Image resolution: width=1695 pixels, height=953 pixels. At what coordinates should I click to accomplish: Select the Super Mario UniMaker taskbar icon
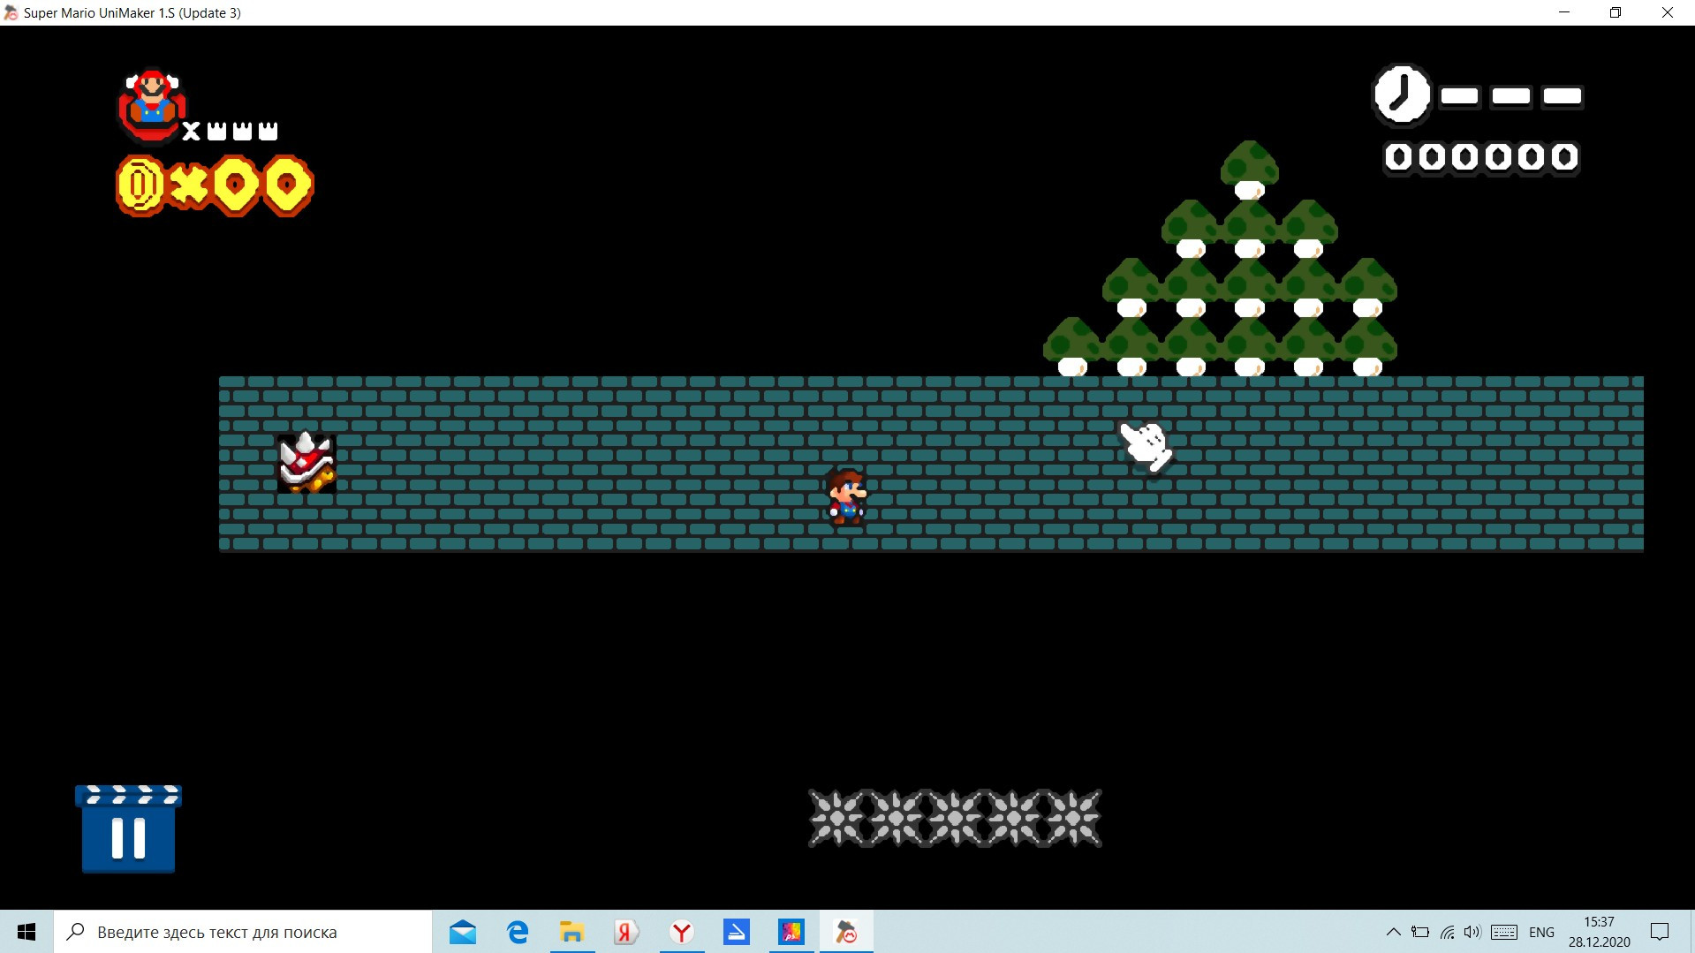click(x=846, y=932)
